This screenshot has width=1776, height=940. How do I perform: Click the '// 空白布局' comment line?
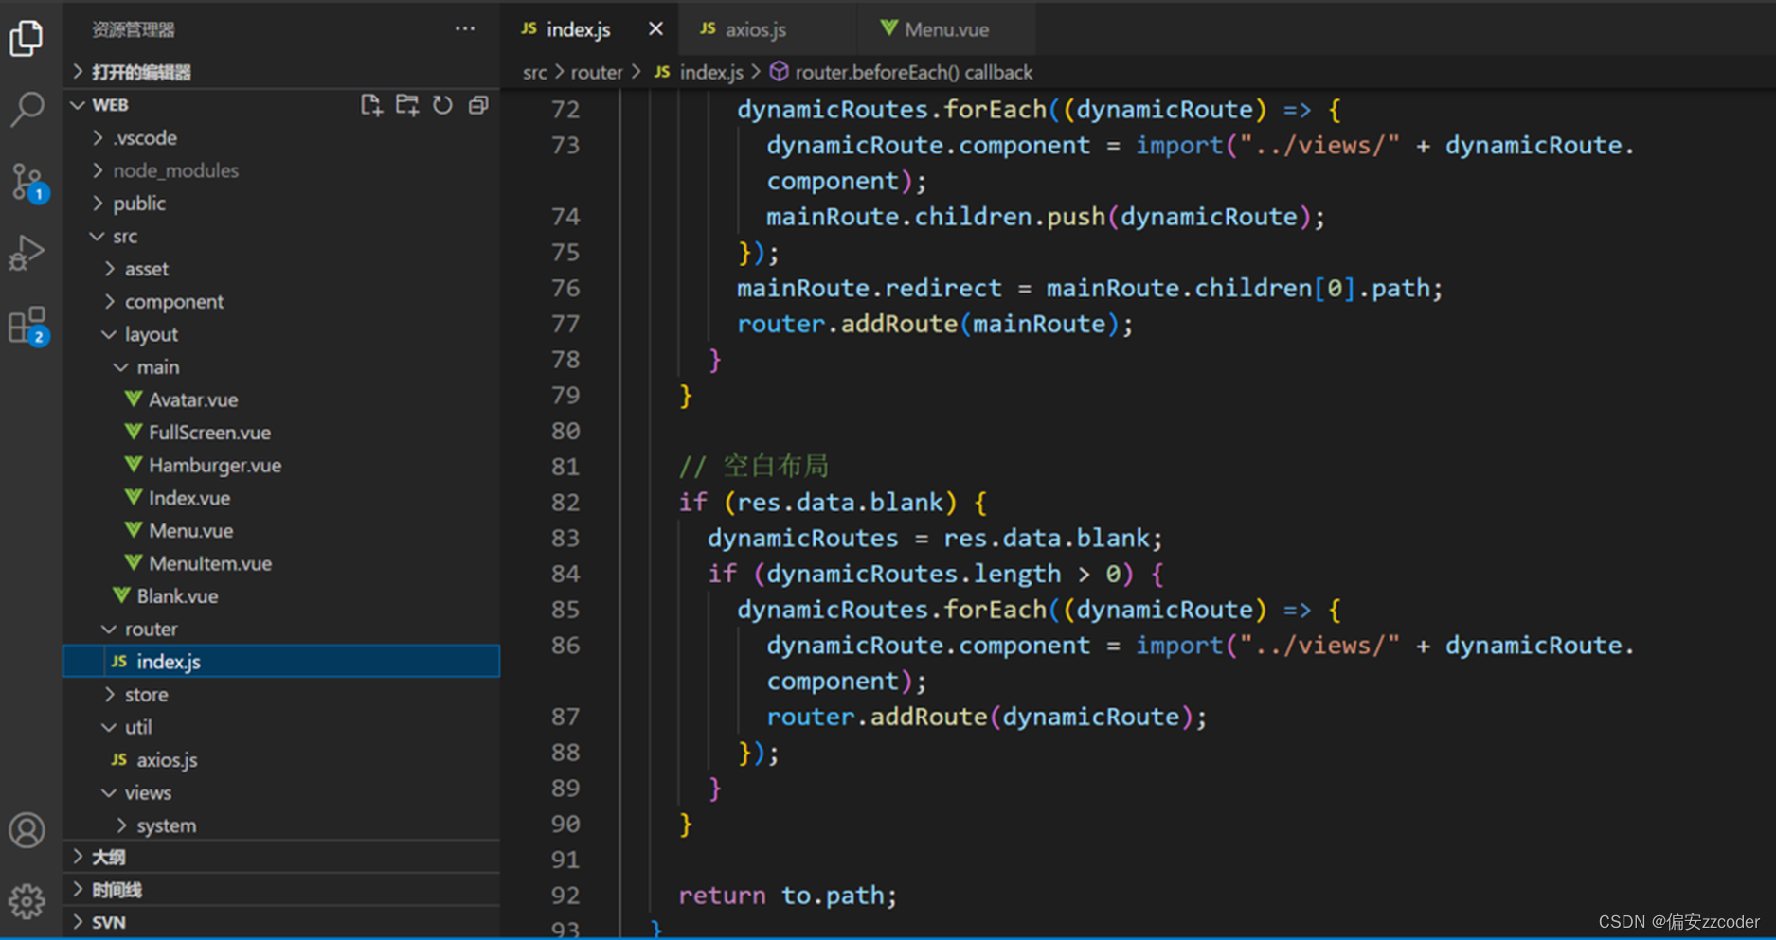point(753,467)
